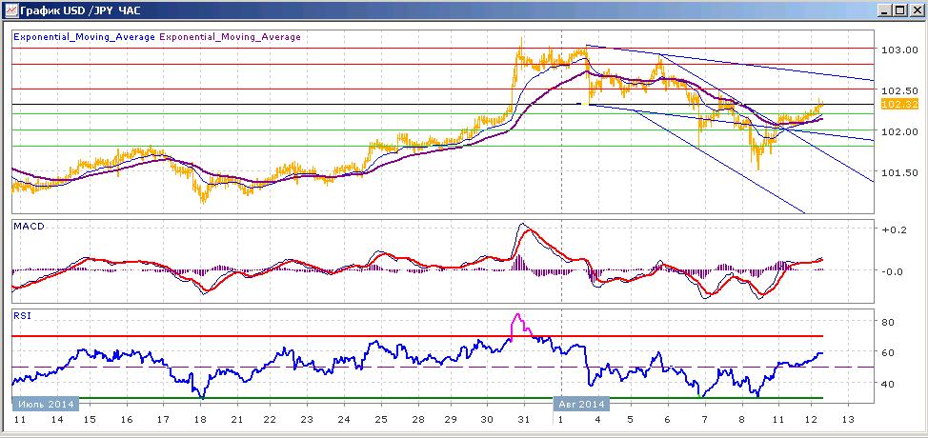Maximize the USD/JPY chart window

(899, 10)
